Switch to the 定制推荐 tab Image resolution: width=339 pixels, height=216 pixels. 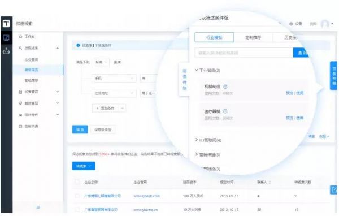click(253, 37)
